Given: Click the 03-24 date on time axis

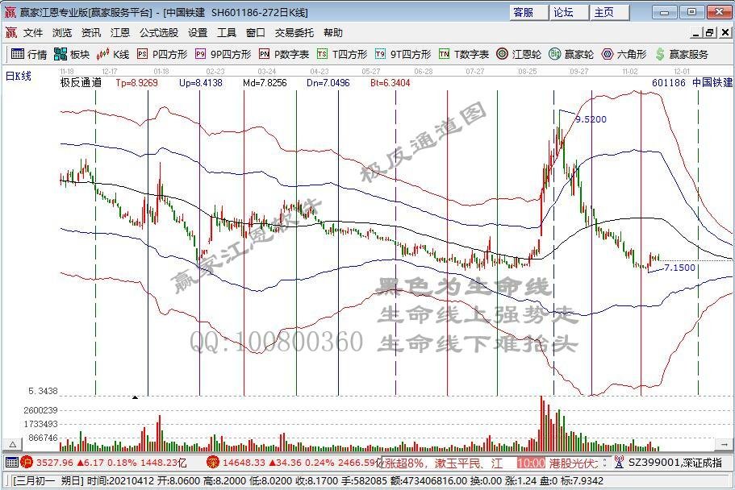Looking at the screenshot, I should (267, 71).
